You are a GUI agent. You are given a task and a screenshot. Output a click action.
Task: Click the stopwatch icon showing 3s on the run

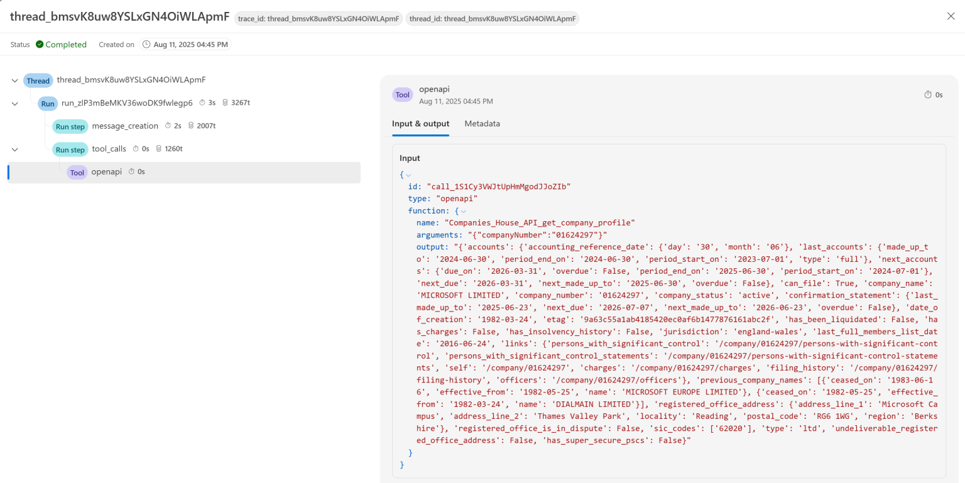click(203, 102)
